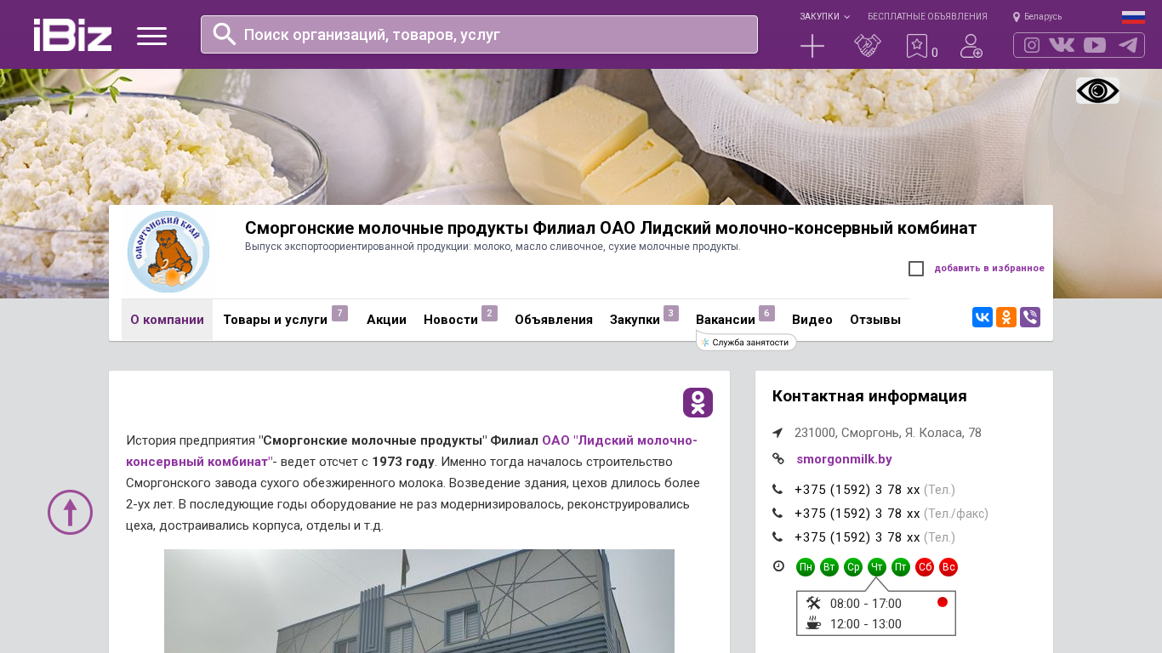Open iBiz VK page in header
The width and height of the screenshot is (1162, 653).
(1062, 45)
